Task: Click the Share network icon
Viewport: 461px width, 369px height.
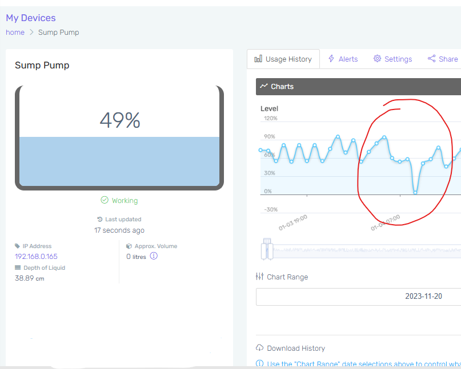Action: point(432,59)
